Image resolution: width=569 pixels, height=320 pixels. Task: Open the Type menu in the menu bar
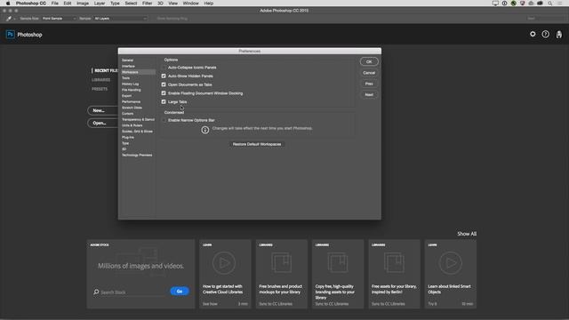point(115,4)
